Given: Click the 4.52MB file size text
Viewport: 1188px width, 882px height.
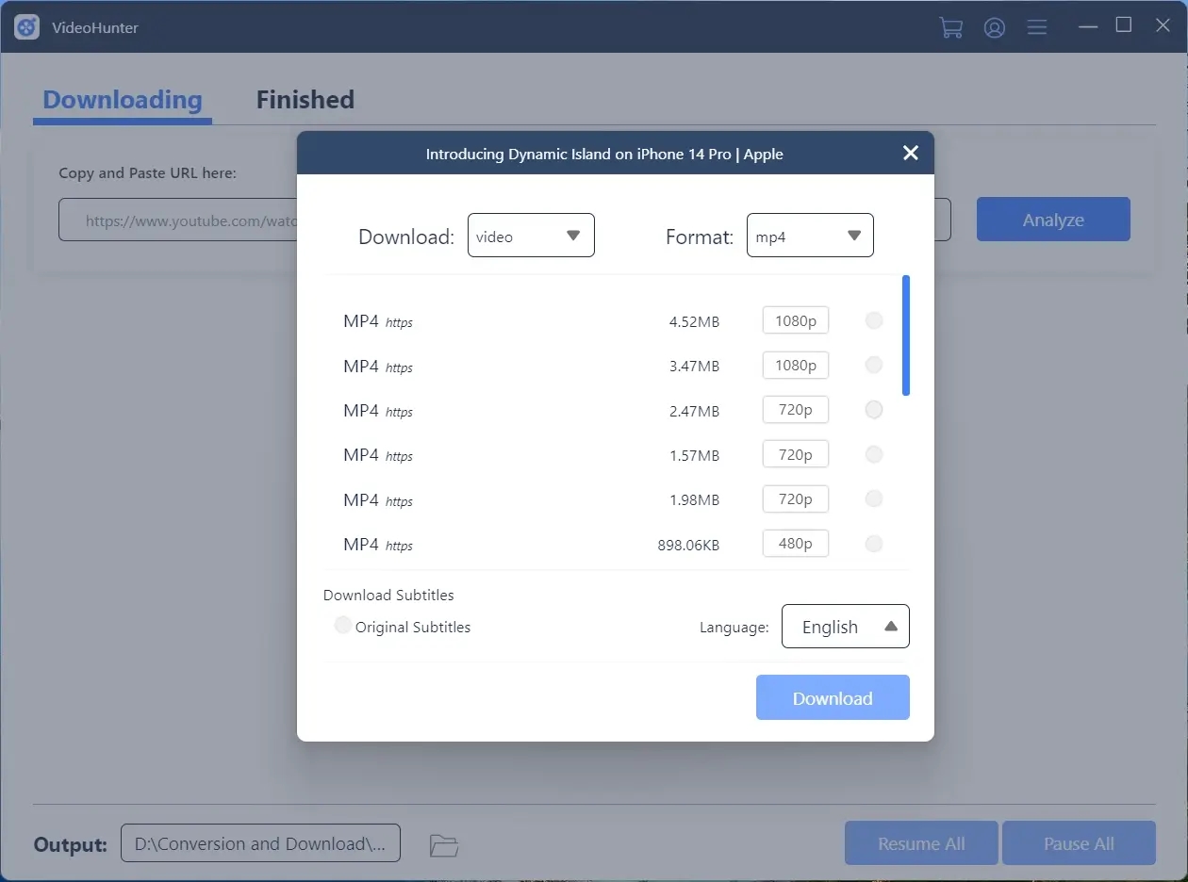Looking at the screenshot, I should pyautogui.click(x=694, y=321).
